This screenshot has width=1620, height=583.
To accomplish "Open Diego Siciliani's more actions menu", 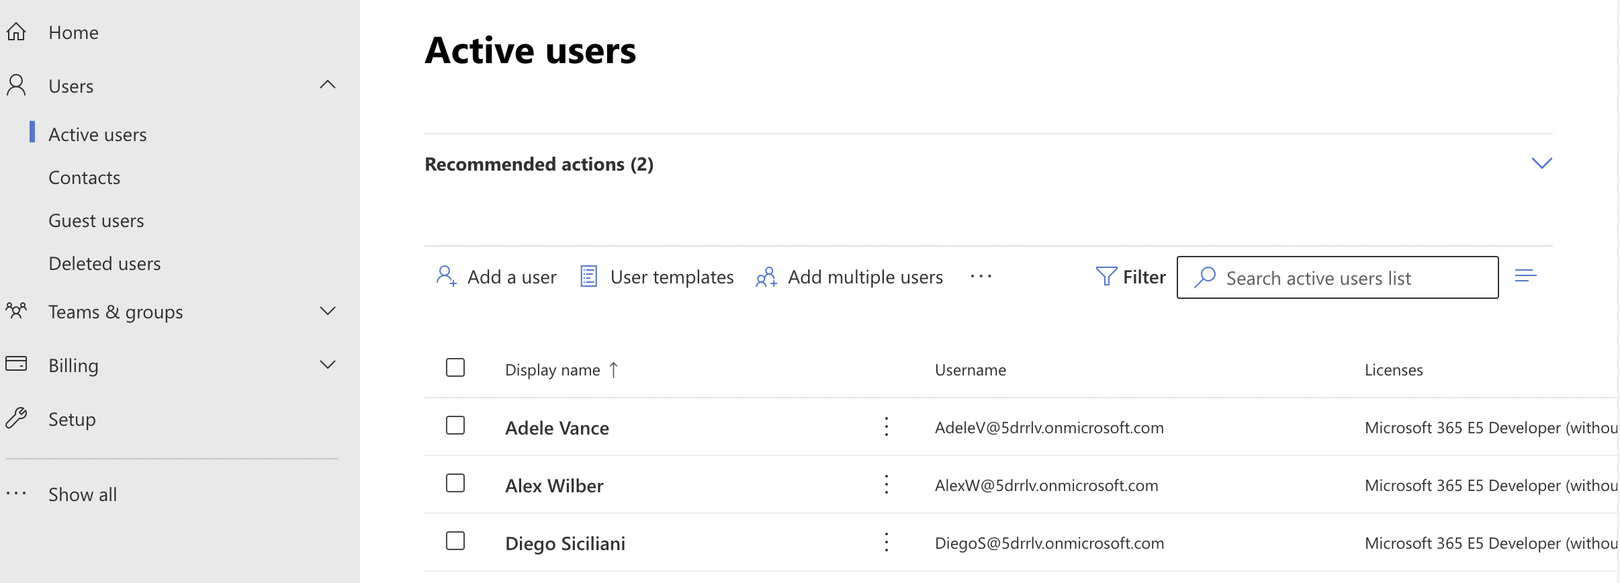I will click(887, 542).
